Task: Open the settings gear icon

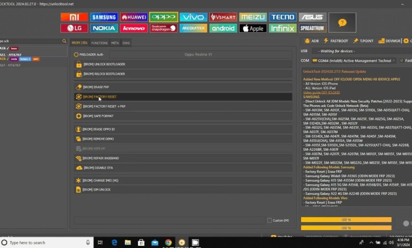Action: click(x=406, y=41)
